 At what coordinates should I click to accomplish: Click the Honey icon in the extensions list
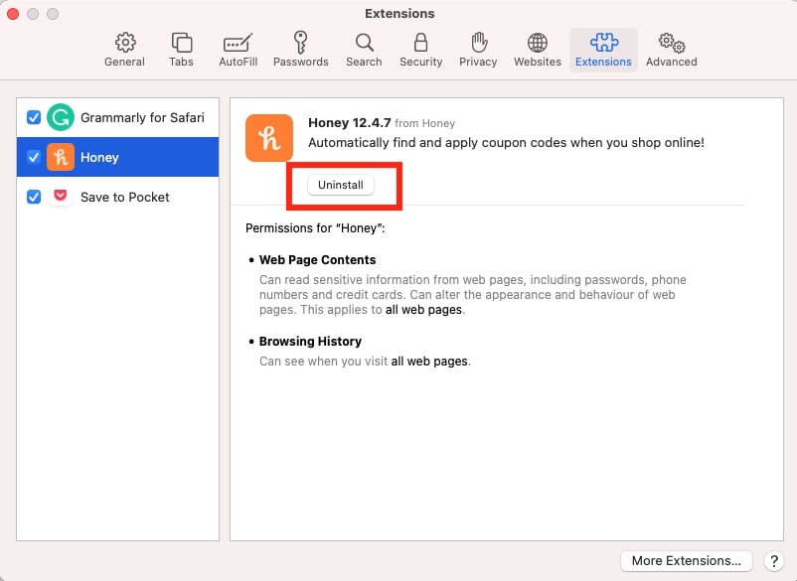pyautogui.click(x=61, y=157)
